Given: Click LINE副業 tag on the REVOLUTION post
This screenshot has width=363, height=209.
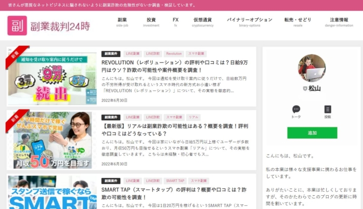Looking at the screenshot, I should 132,54.
